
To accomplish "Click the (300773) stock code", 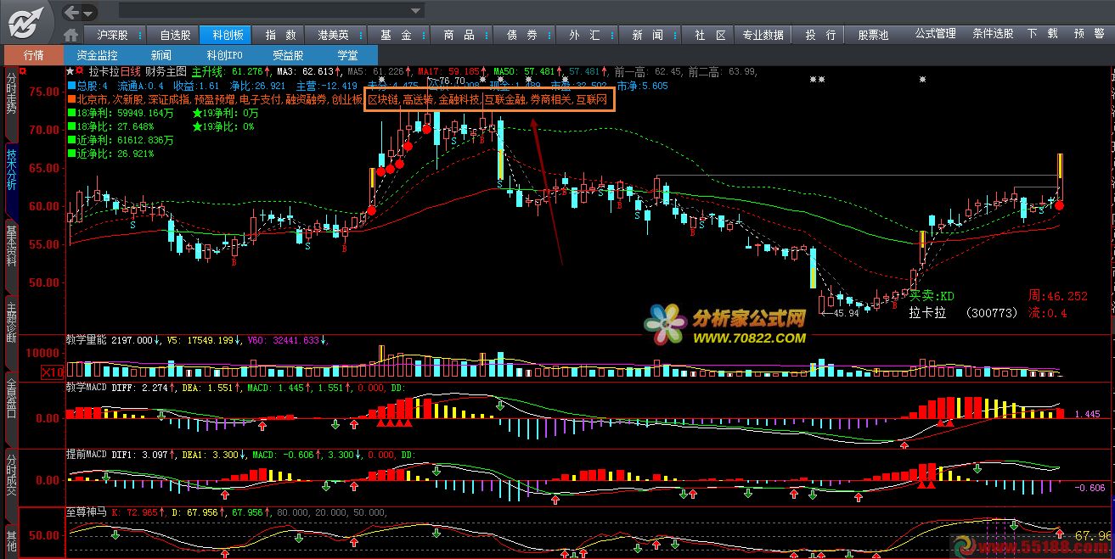I will [992, 313].
